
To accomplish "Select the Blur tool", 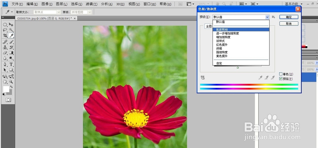I will [5, 58].
